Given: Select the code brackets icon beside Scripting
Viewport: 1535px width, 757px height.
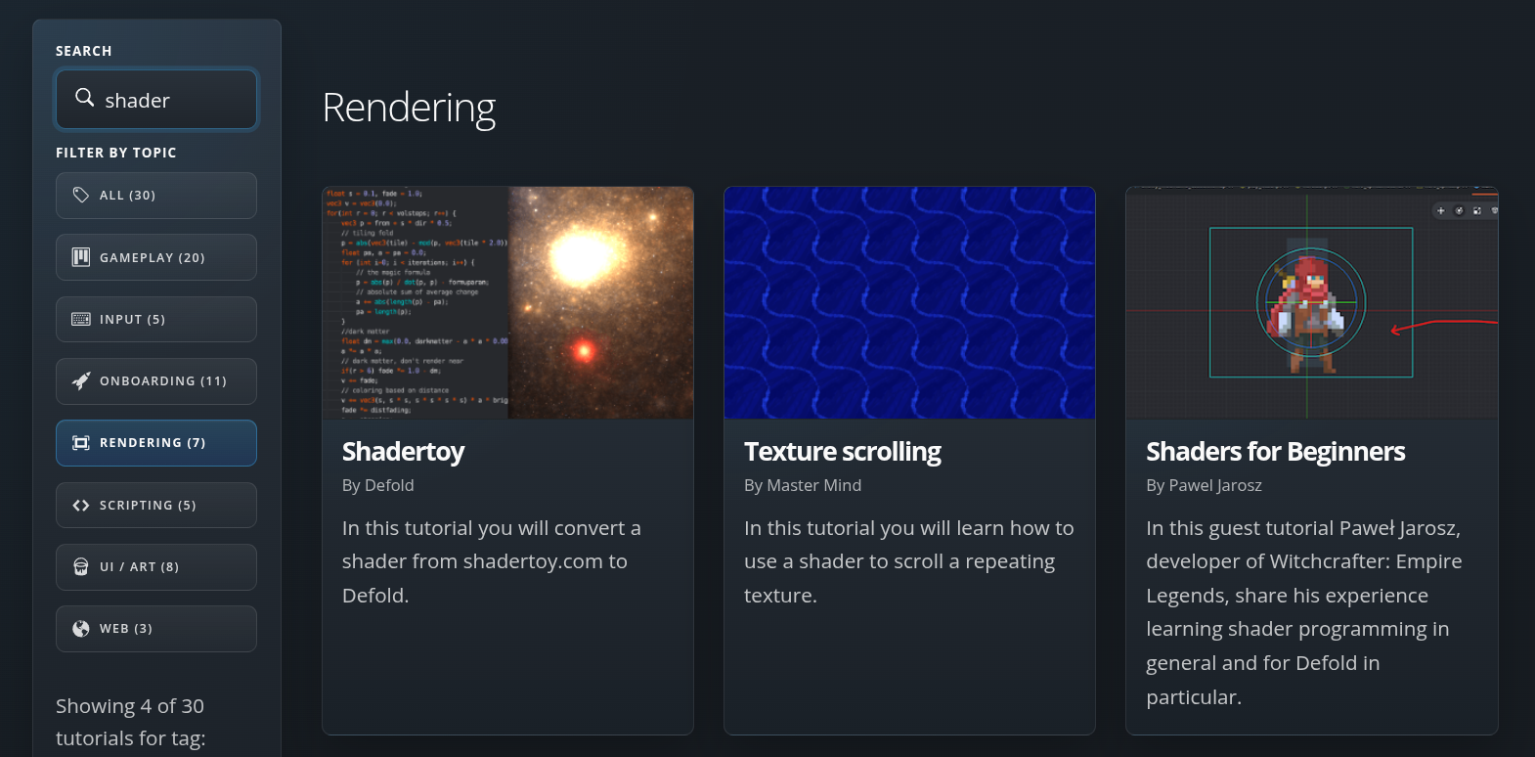Looking at the screenshot, I should tap(81, 505).
